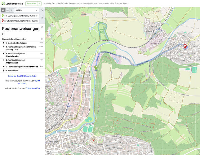Select step 3 Altentalstraße instruction
This screenshot has width=200, height=155.
pyautogui.click(x=22, y=55)
